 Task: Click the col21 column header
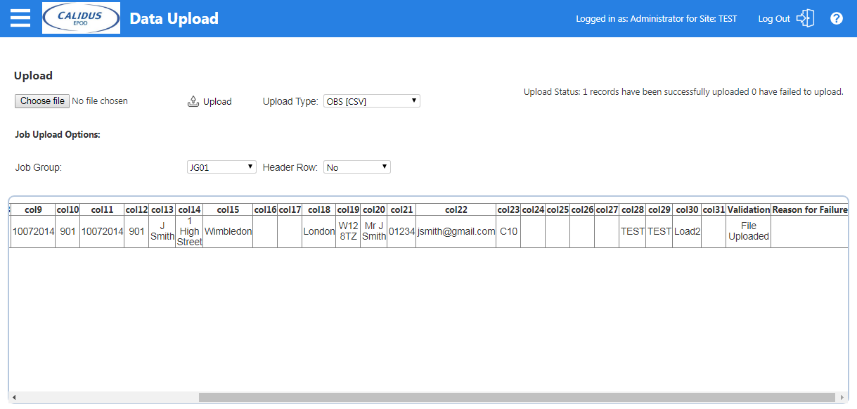pos(401,209)
